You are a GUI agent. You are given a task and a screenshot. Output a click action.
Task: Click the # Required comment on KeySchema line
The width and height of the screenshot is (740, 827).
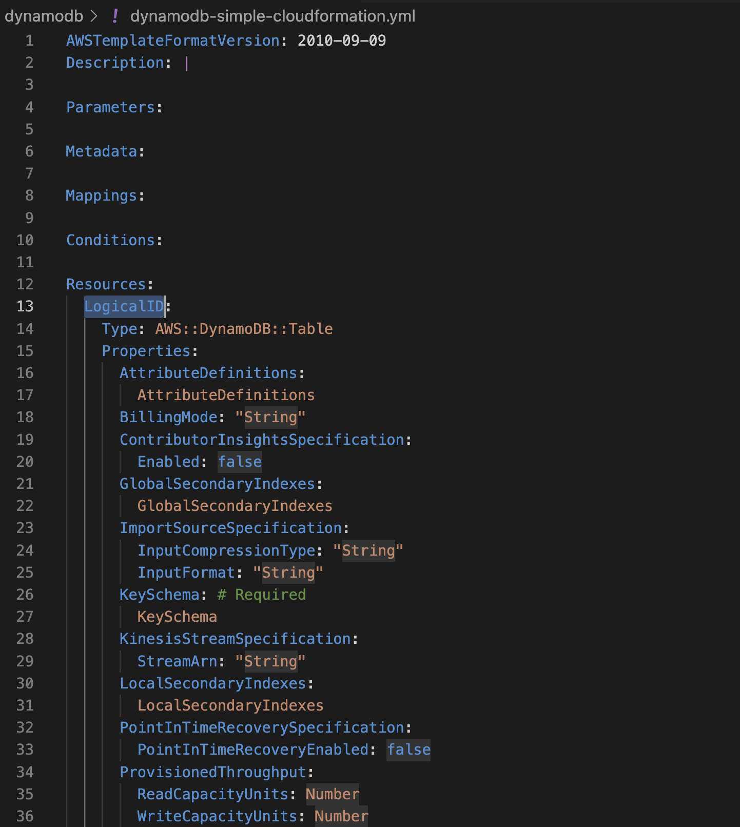pos(262,595)
